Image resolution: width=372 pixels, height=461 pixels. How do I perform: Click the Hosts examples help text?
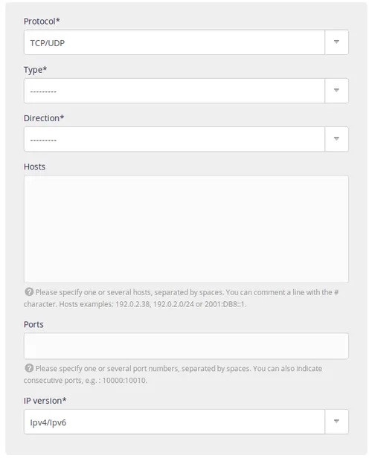pos(153,304)
